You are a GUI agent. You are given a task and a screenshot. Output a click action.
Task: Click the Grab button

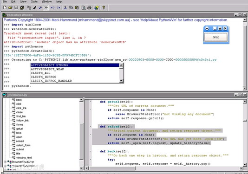(216, 37)
